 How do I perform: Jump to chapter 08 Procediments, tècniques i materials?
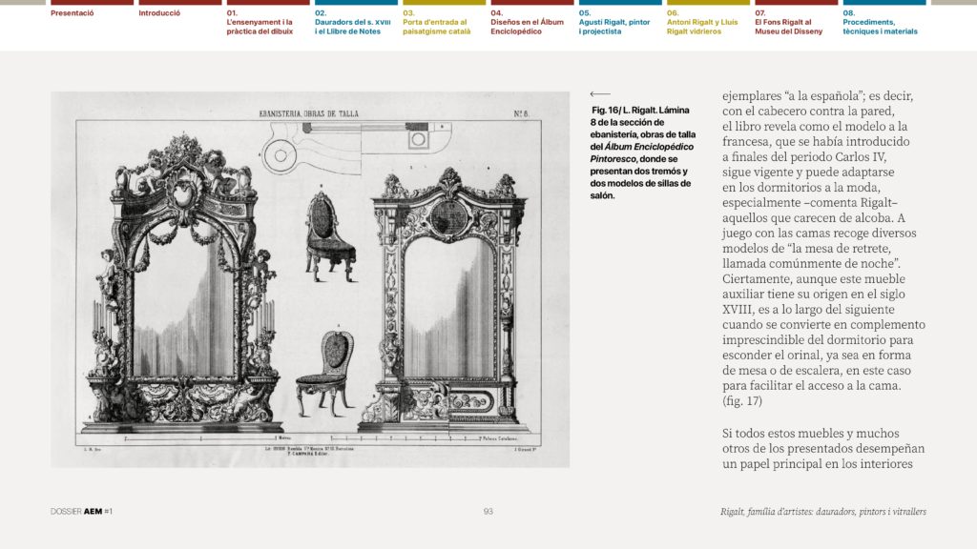(880, 22)
